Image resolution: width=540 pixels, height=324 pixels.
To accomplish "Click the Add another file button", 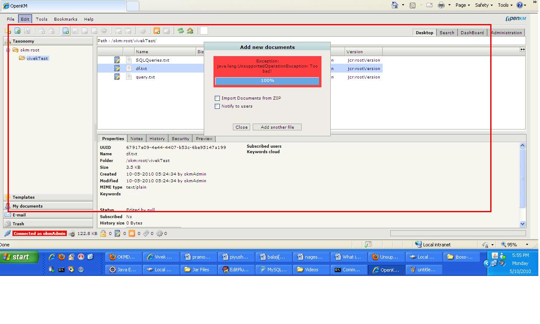I will coord(277,127).
